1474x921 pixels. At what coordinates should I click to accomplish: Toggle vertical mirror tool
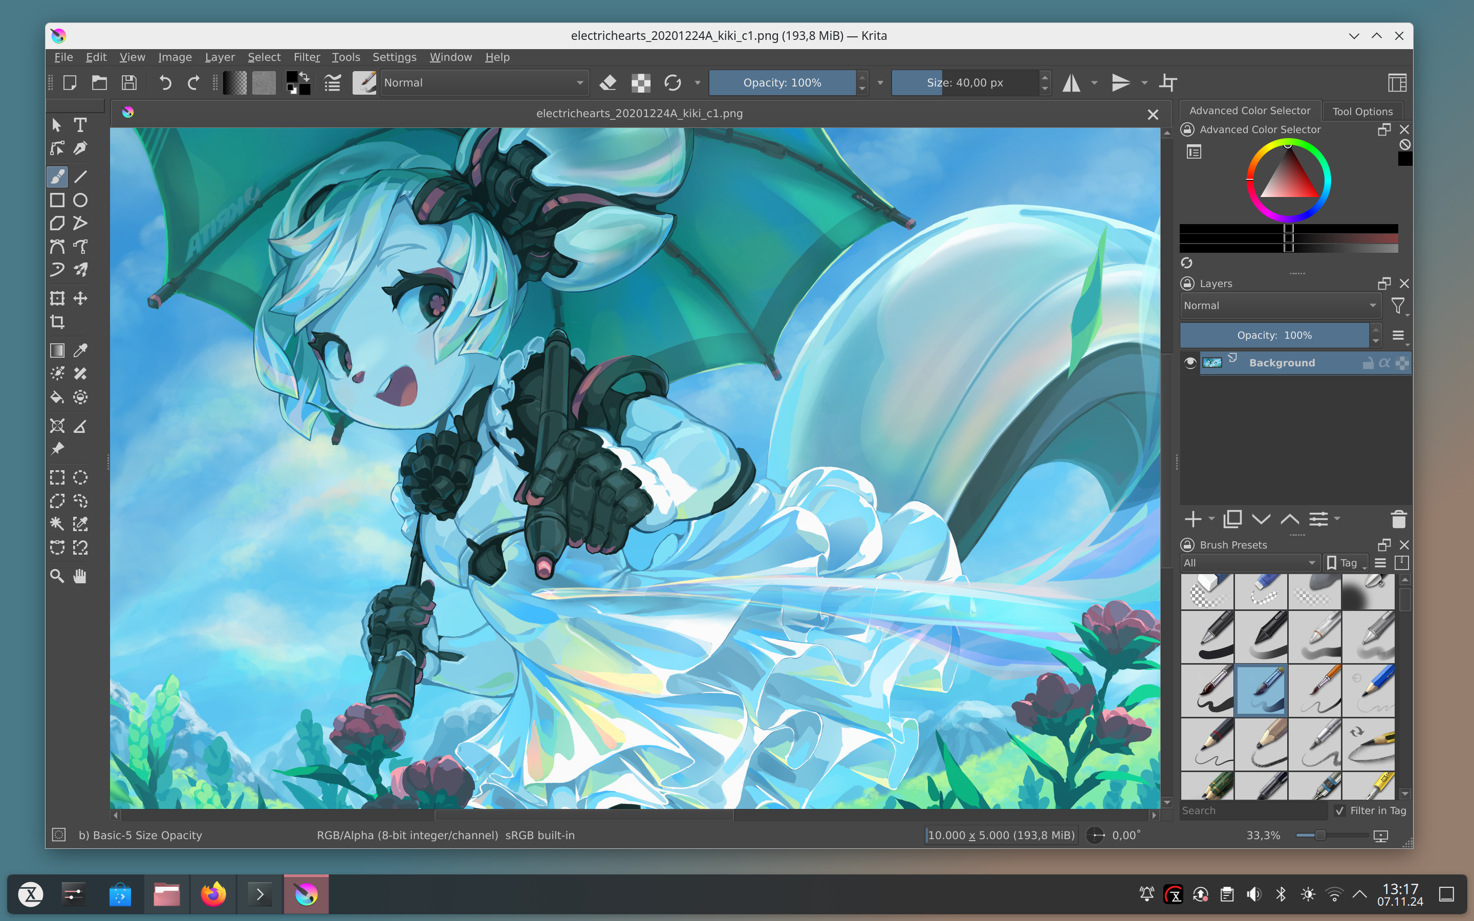point(1121,83)
